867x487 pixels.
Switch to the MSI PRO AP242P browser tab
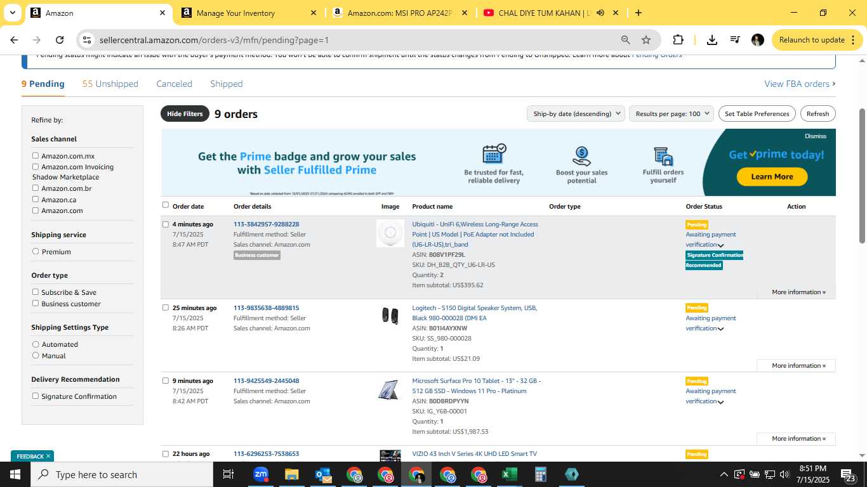pyautogui.click(x=401, y=13)
